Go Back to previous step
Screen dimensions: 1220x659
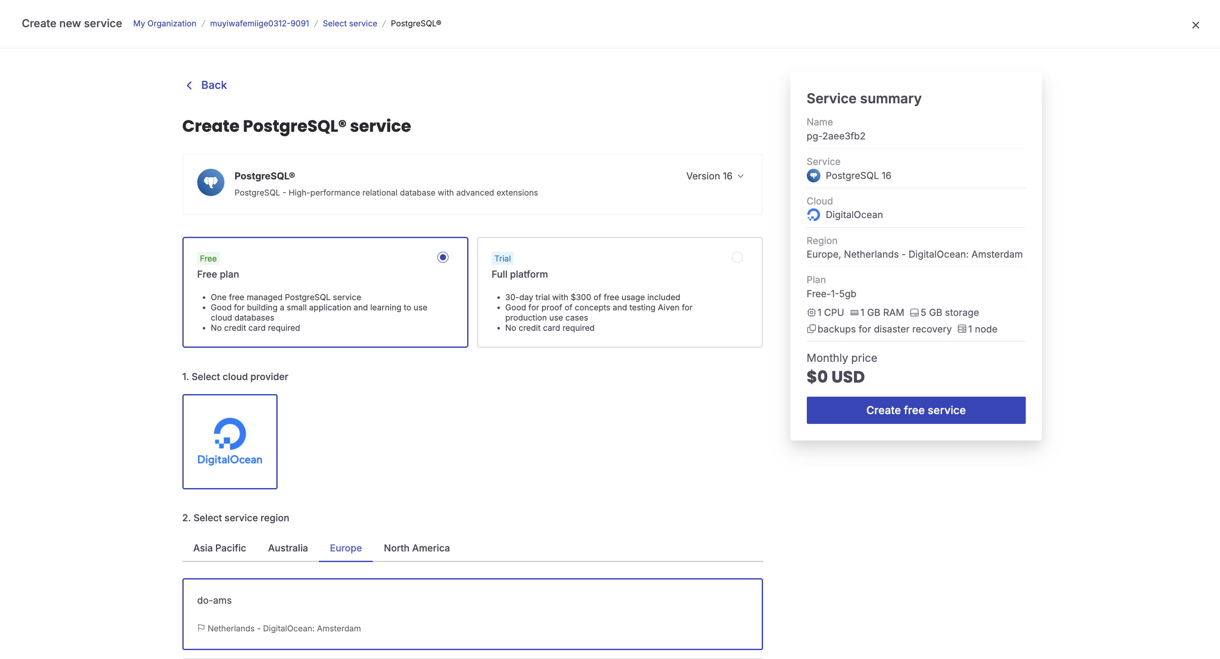point(207,85)
